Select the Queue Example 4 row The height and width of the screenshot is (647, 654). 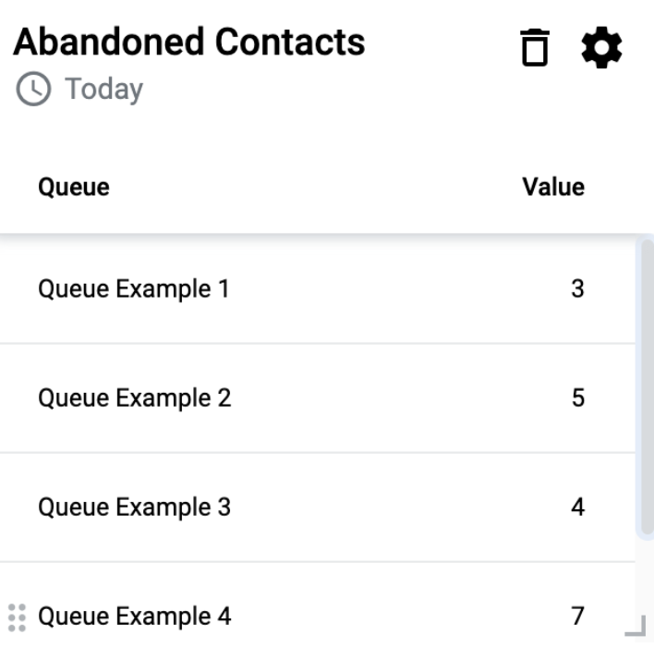(x=318, y=605)
